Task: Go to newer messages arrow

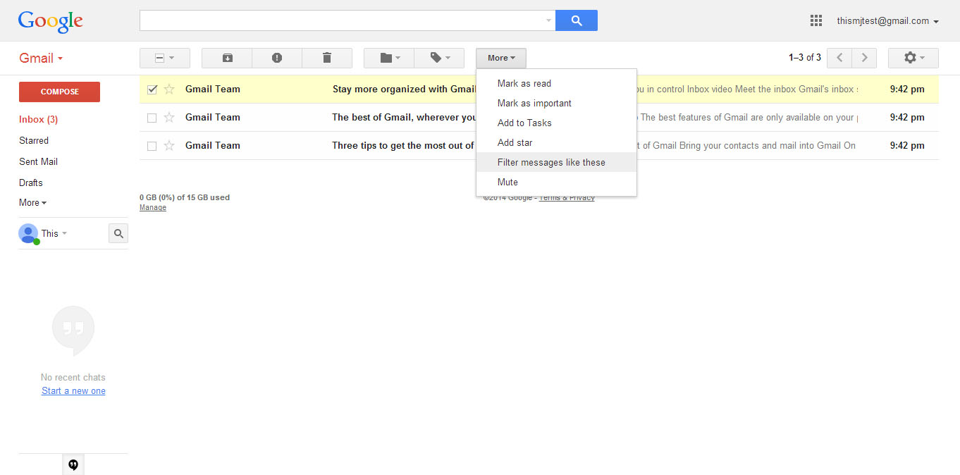Action: point(839,58)
